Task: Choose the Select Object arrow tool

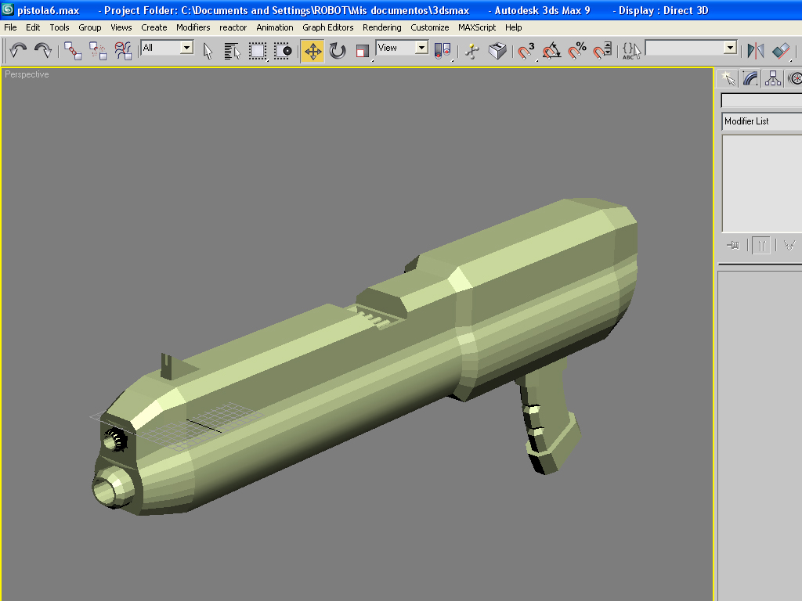Action: pos(208,51)
